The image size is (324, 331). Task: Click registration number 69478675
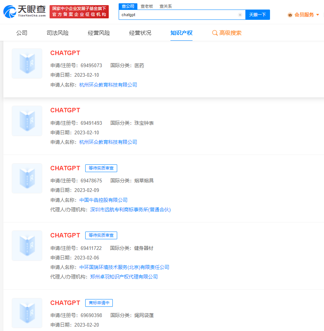click(91, 181)
